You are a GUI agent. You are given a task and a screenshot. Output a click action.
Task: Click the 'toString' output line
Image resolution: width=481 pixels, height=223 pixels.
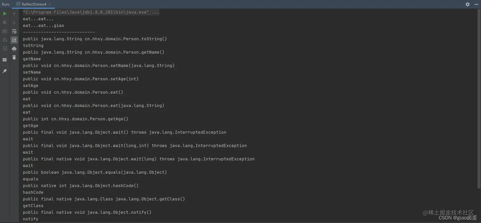[33, 45]
